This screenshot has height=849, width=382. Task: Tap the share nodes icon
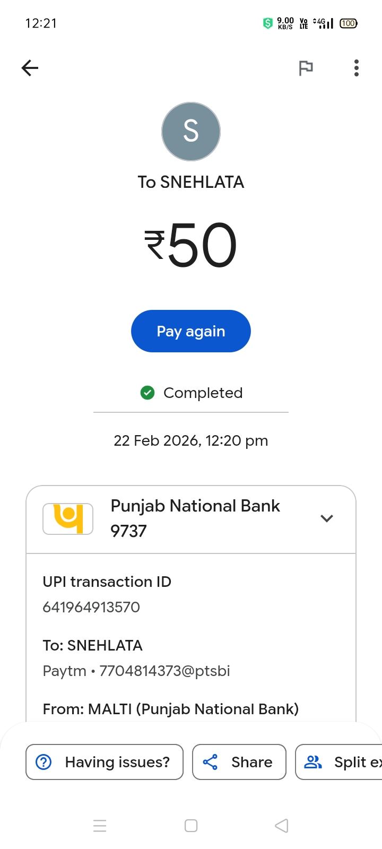click(x=210, y=762)
